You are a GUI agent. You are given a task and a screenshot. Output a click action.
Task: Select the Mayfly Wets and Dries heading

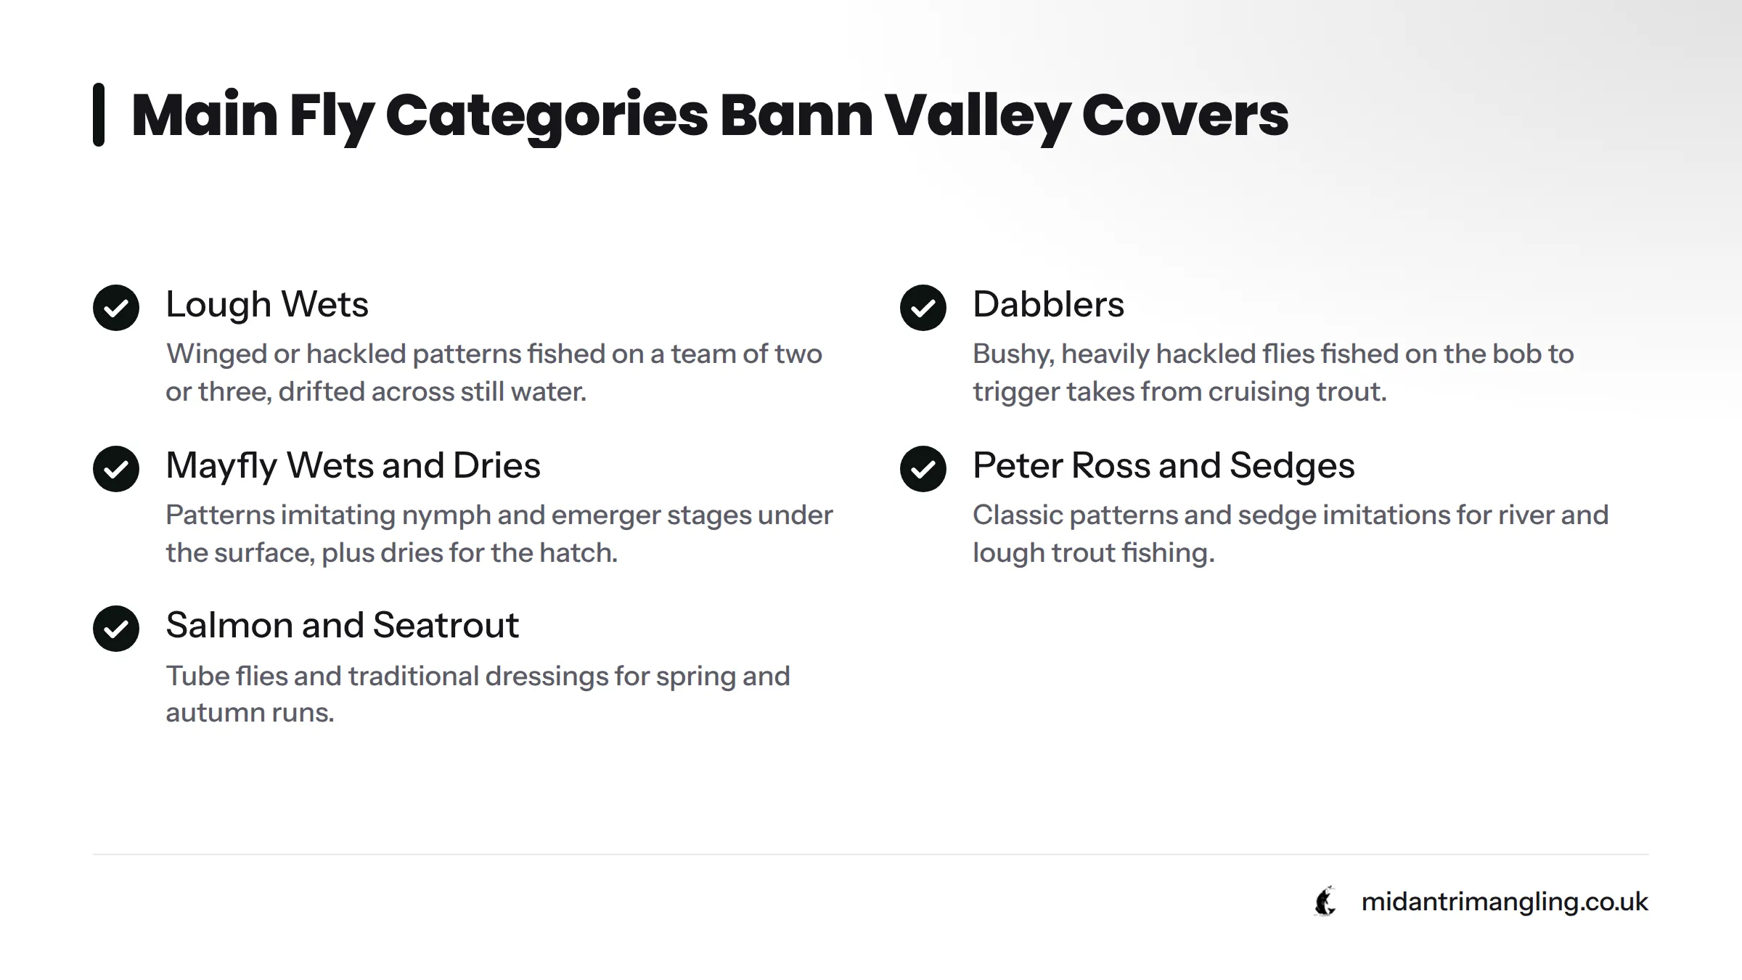tap(353, 465)
